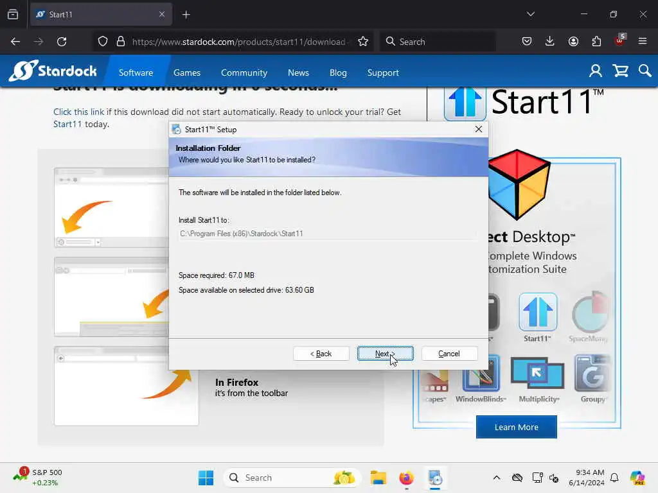This screenshot has width=658, height=493.
Task: Click the stardock.com URL in address bar
Action: point(239,42)
